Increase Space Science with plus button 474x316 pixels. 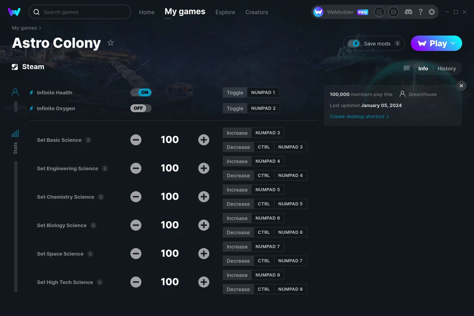click(204, 254)
